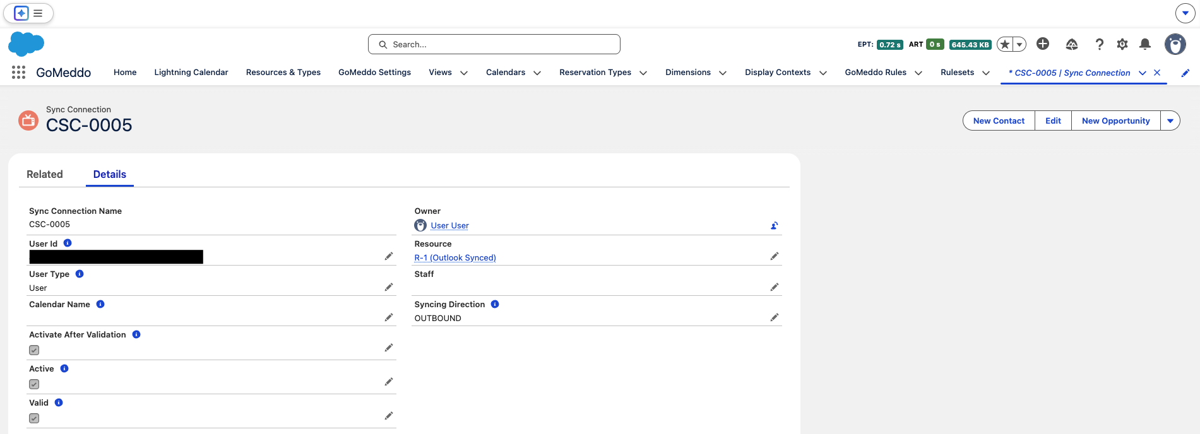Viewport: 1200px width, 434px height.
Task: Open the App Launcher grid icon
Action: pos(19,73)
